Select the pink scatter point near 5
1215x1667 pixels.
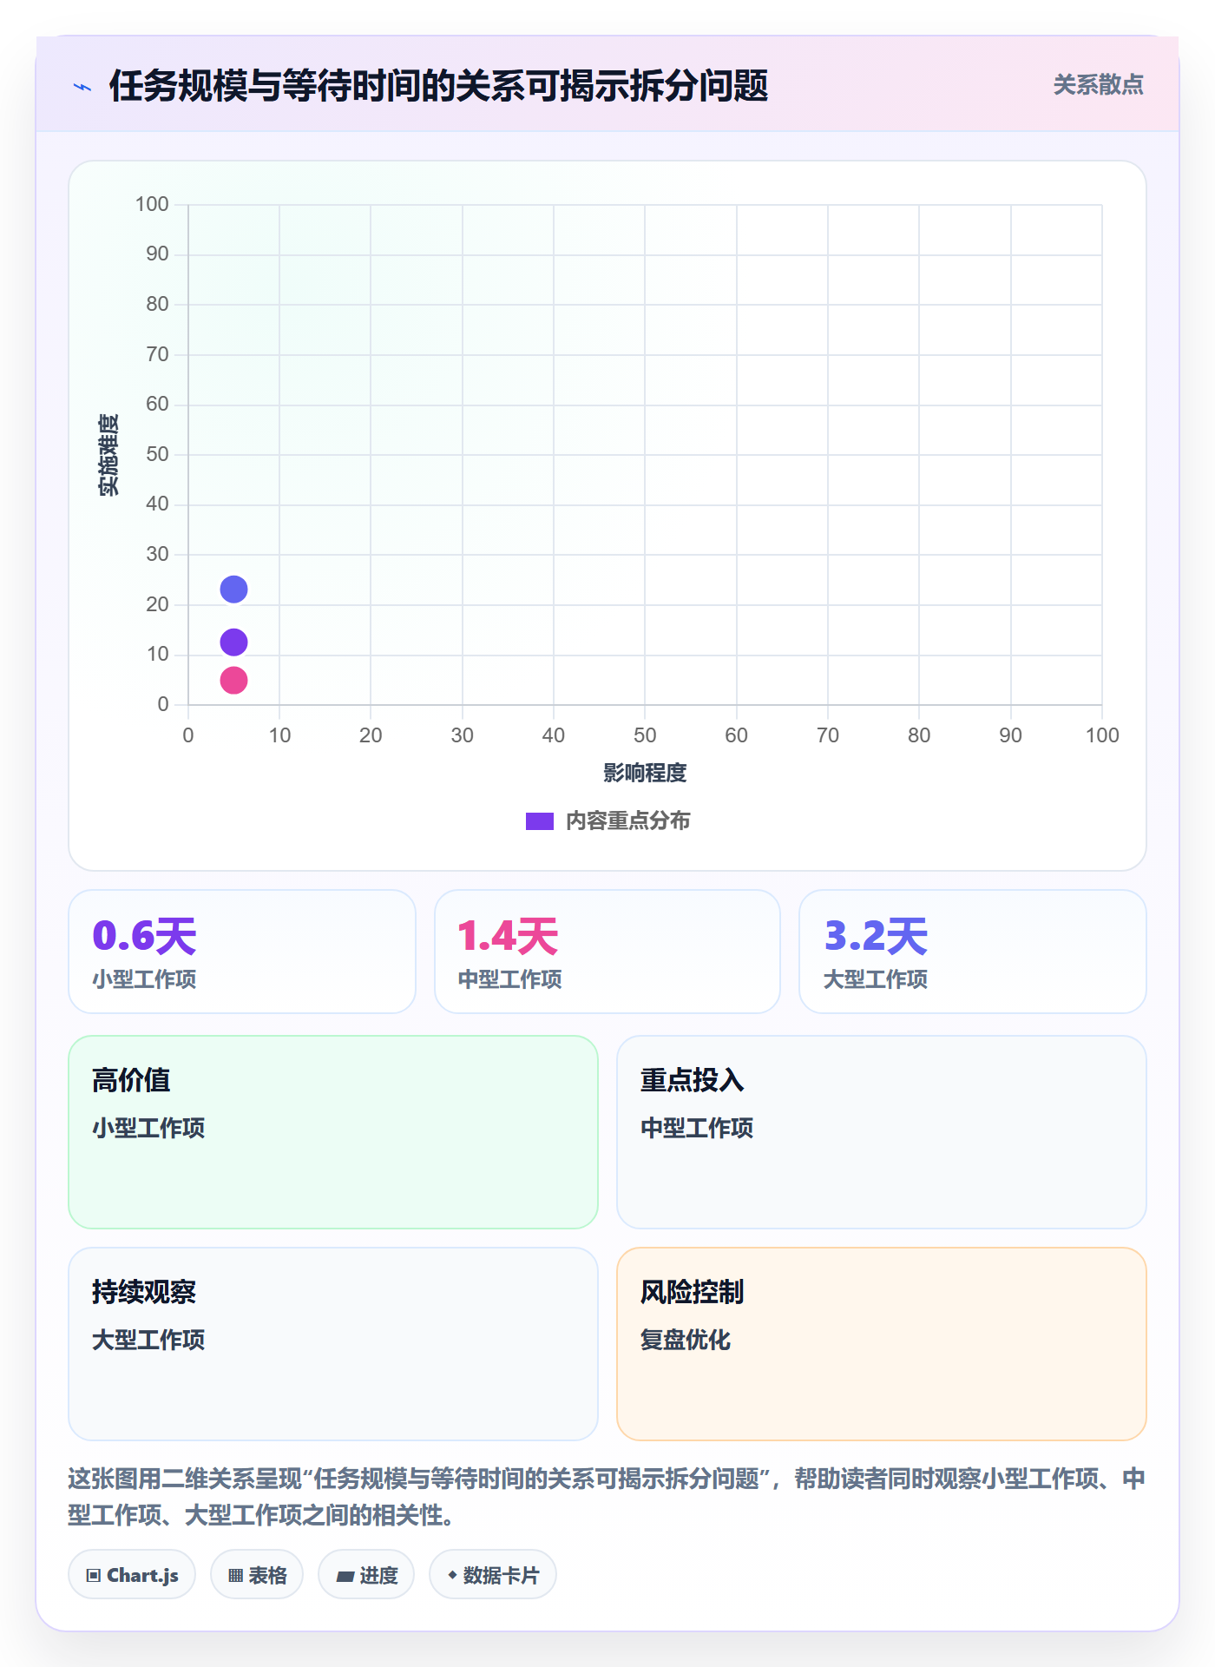[x=233, y=680]
